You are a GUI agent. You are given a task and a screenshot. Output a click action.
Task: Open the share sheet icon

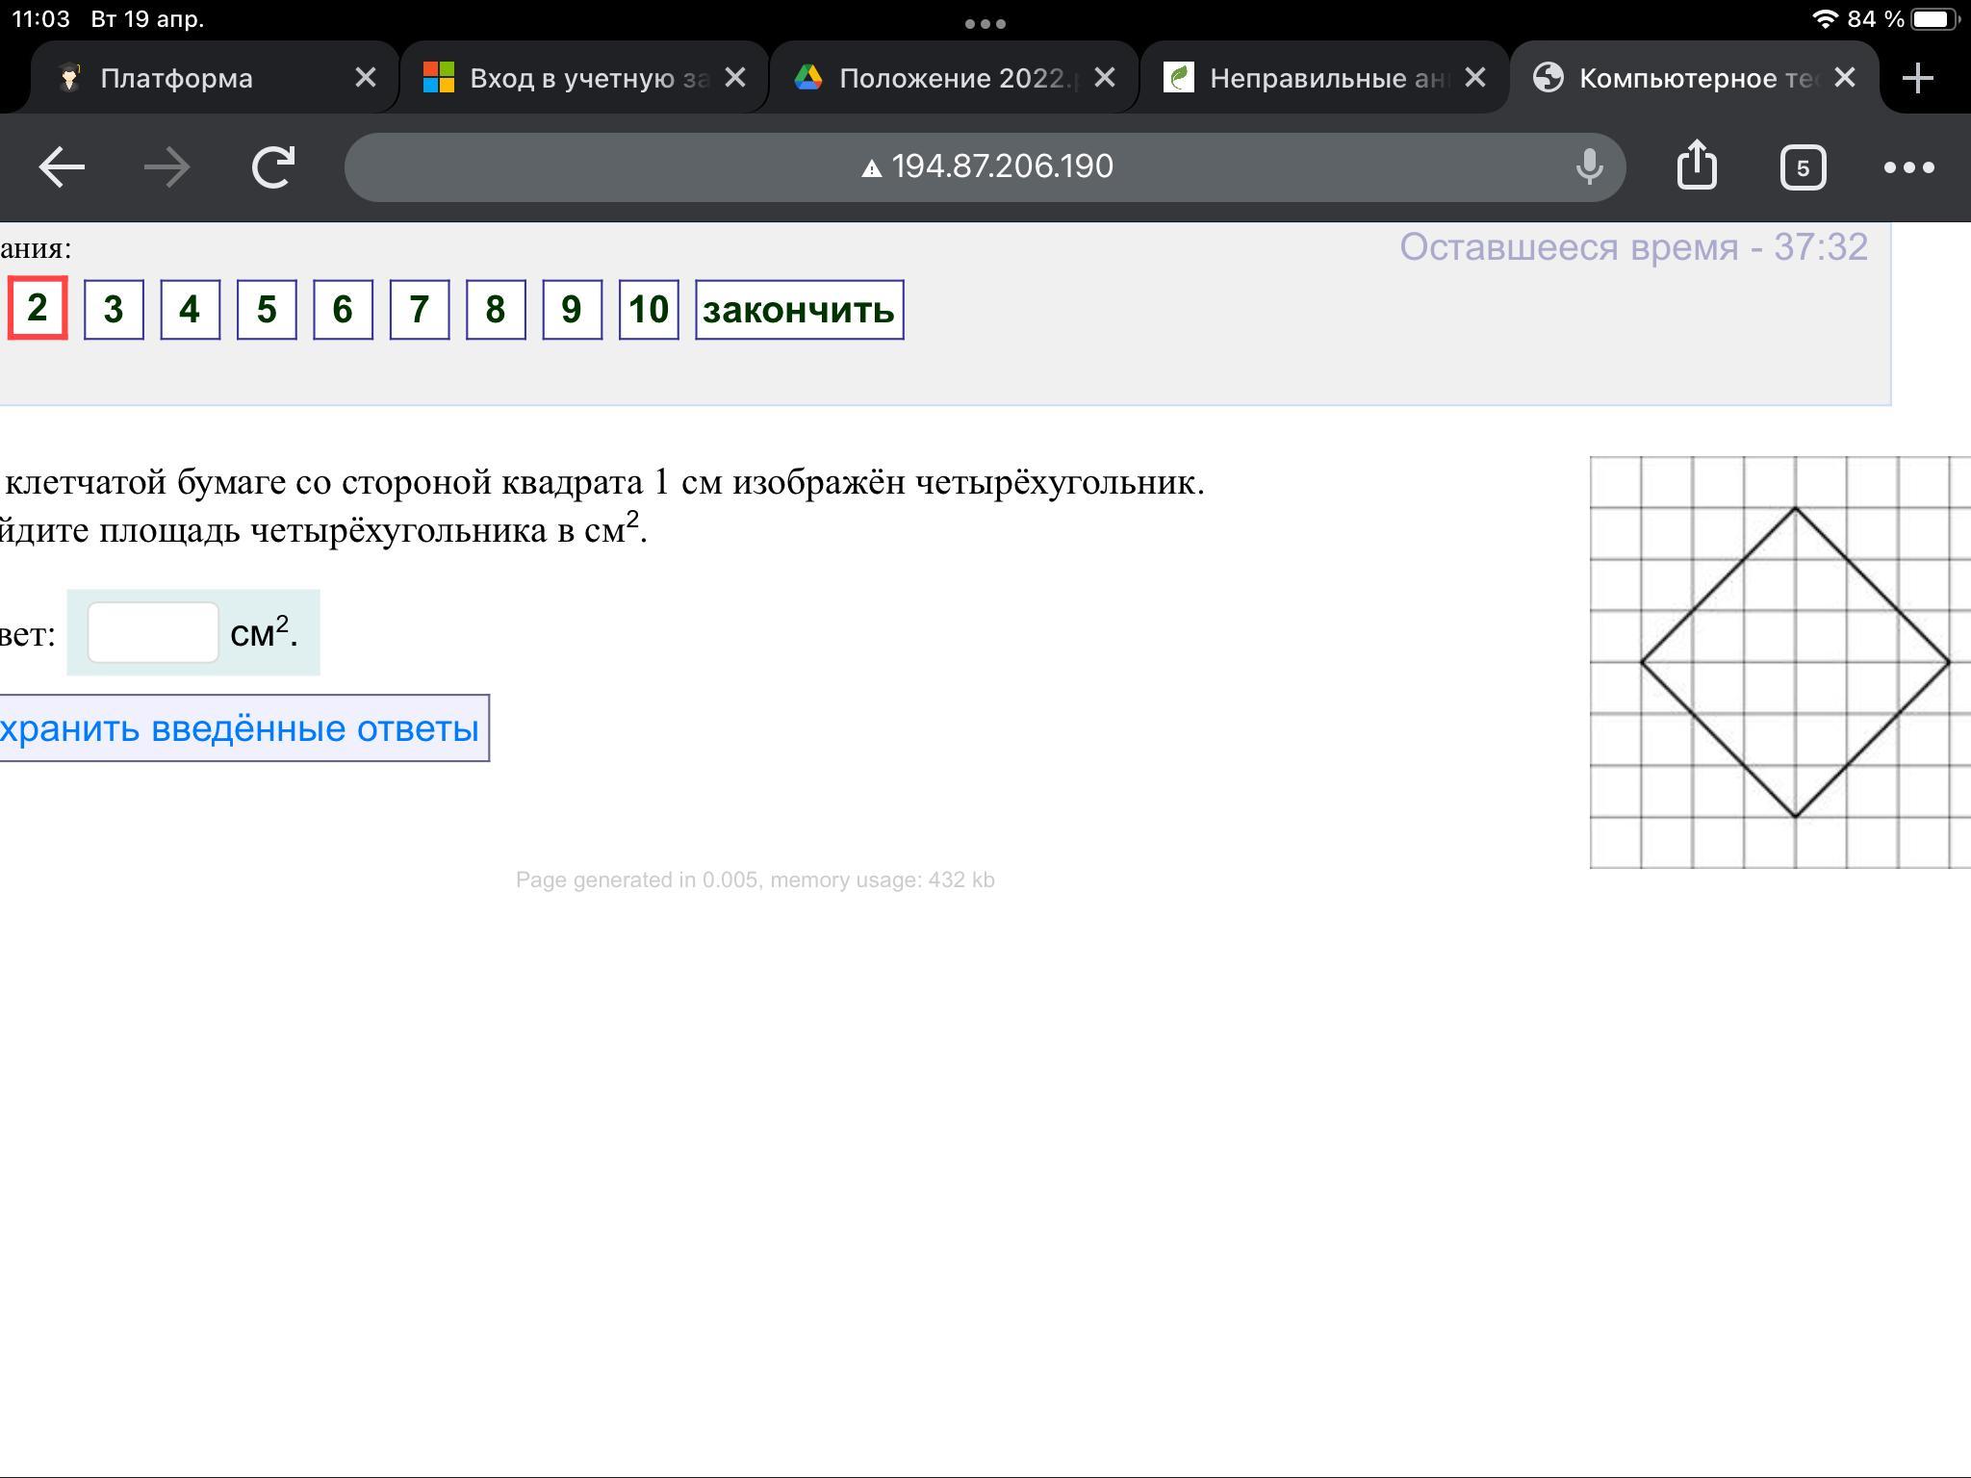tap(1696, 166)
